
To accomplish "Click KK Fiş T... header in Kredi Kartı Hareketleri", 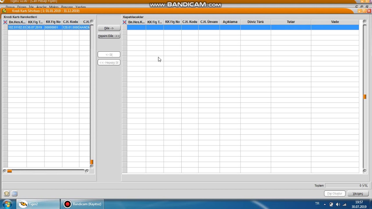I will pyautogui.click(x=35, y=22).
